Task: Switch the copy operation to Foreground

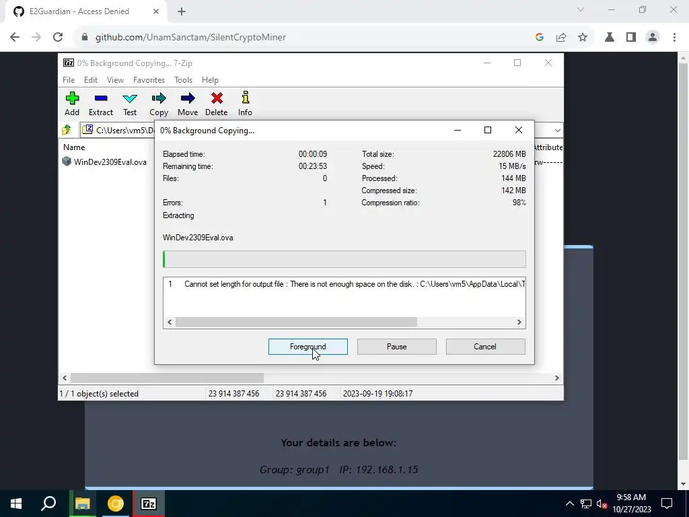Action: tap(308, 347)
